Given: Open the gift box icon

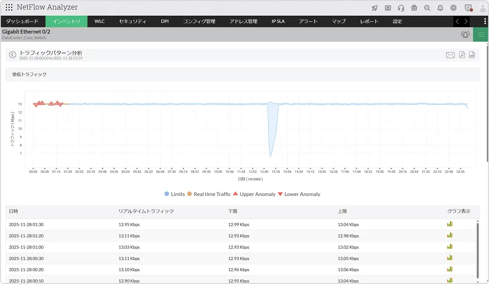Looking at the screenshot, I should pos(414,8).
